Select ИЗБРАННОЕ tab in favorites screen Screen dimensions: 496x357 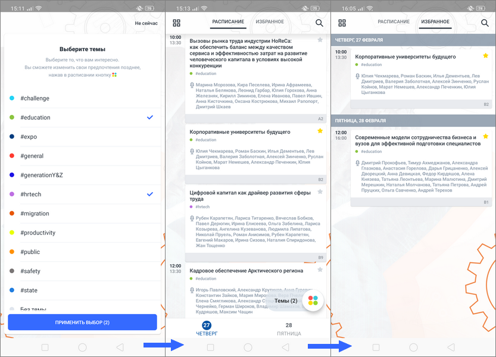click(435, 21)
